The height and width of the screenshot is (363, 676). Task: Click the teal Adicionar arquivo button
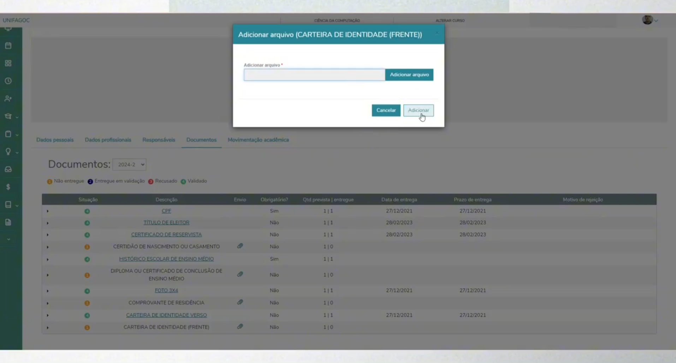coord(409,75)
